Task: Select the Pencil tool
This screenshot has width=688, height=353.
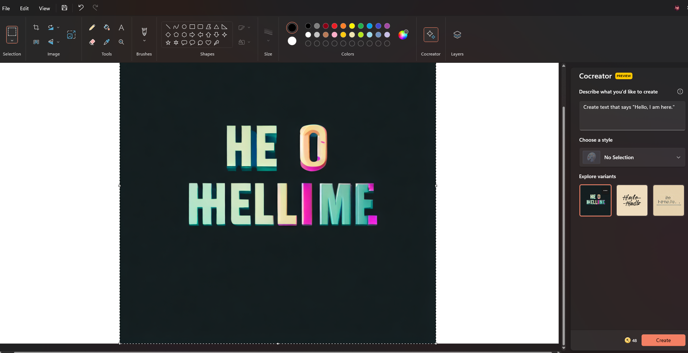Action: (x=92, y=27)
